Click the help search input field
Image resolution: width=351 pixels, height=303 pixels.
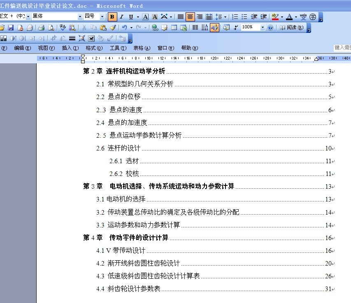pos(342,48)
